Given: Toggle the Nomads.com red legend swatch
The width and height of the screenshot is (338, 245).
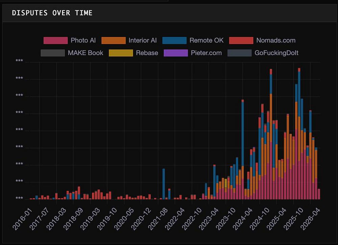Looking at the screenshot, I should click(241, 40).
